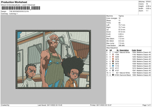The width and height of the screenshot is (152, 107).
Task: Click the stitch count 14947
Action: pos(117,52)
